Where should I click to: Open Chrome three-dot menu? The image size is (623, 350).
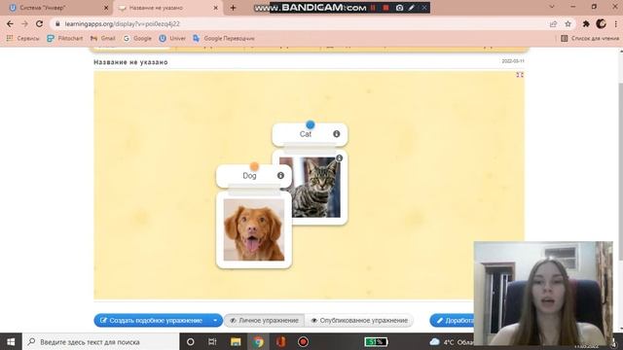[616, 23]
